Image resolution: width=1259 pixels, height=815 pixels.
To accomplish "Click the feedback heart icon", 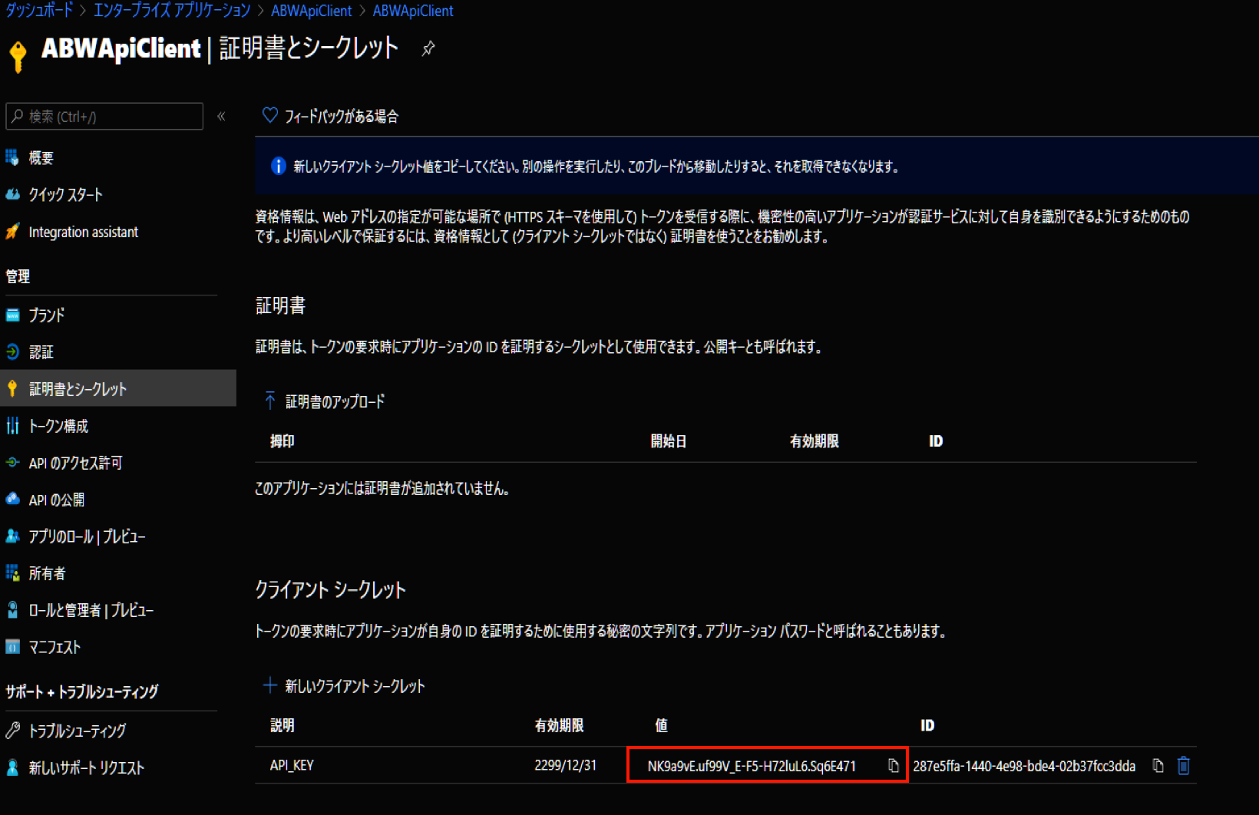I will coord(269,115).
